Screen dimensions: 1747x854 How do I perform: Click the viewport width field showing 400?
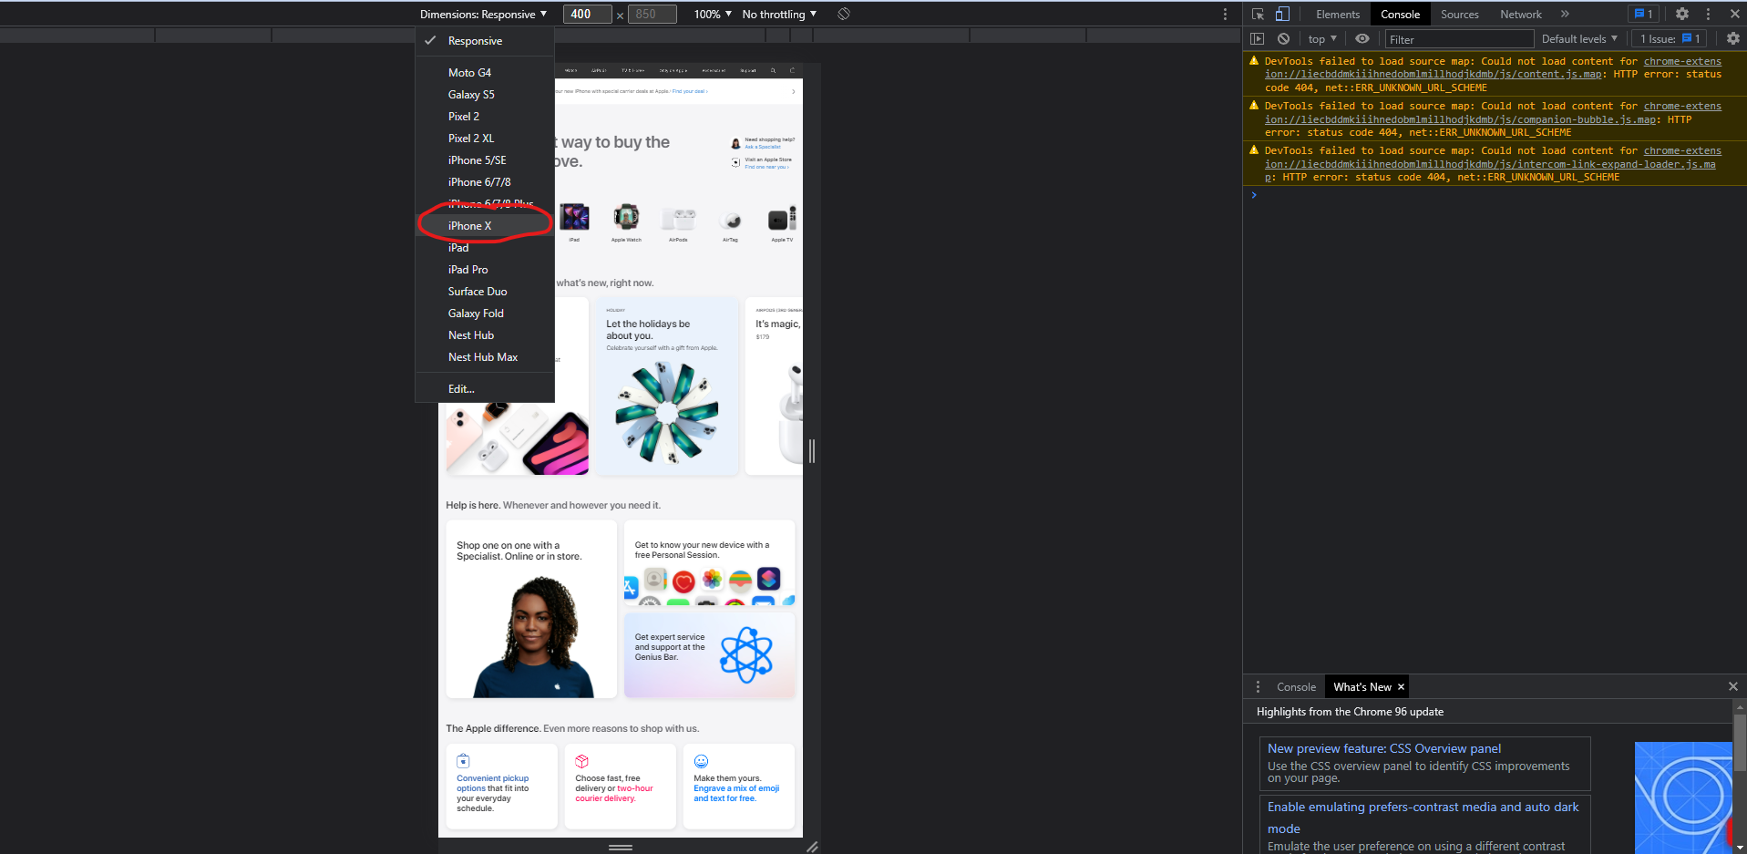[587, 15]
